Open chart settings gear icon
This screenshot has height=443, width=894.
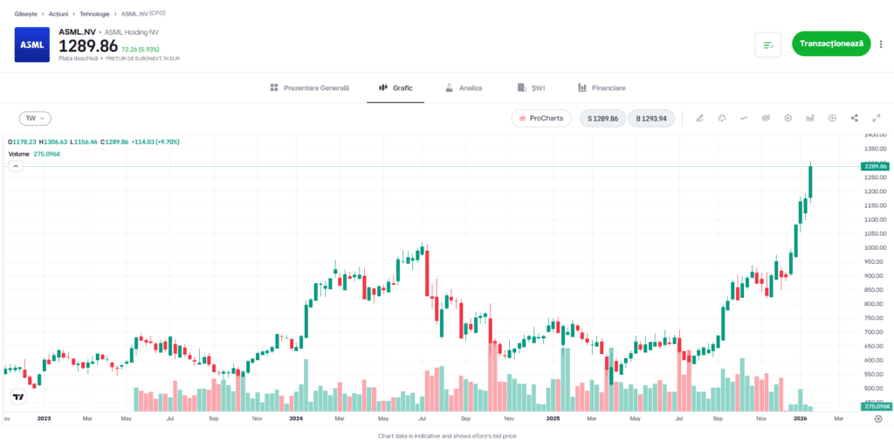pos(787,118)
